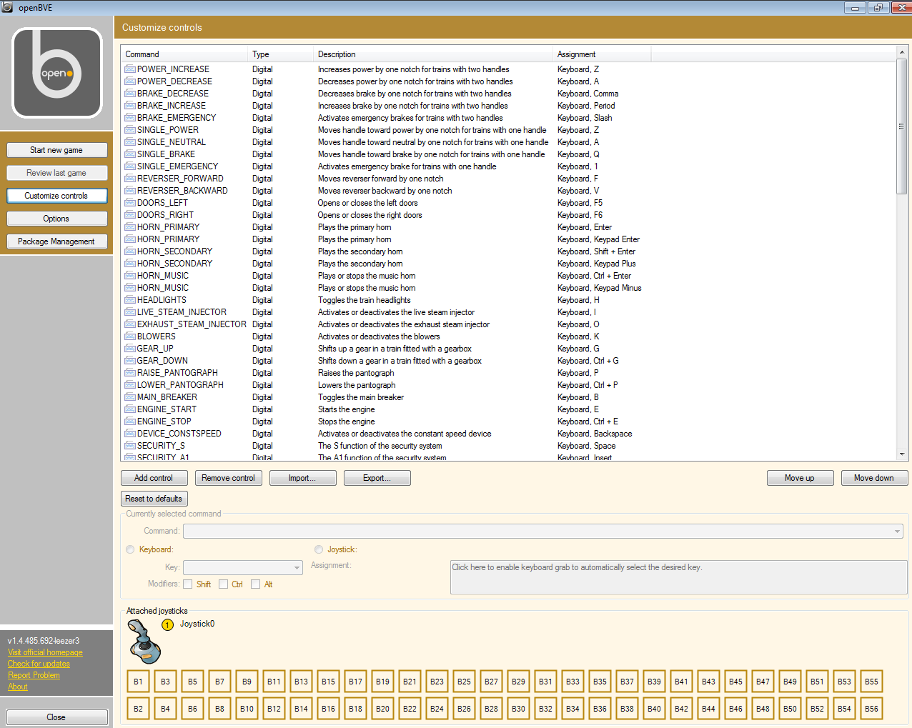
Task: Click joystick button indicator B55
Action: tap(871, 682)
